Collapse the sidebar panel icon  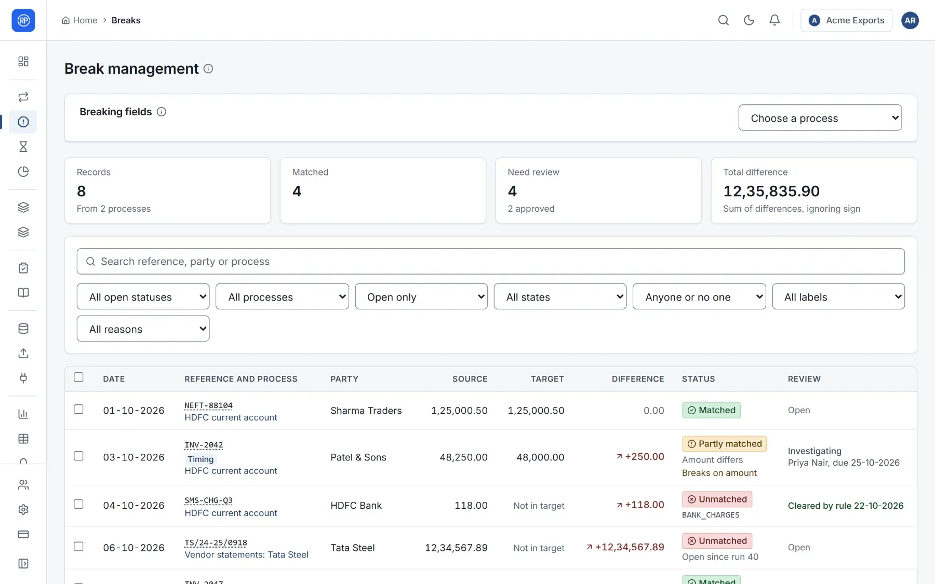[x=23, y=564]
